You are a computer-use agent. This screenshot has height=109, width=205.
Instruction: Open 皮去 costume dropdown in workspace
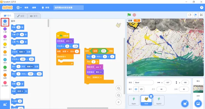(69, 41)
